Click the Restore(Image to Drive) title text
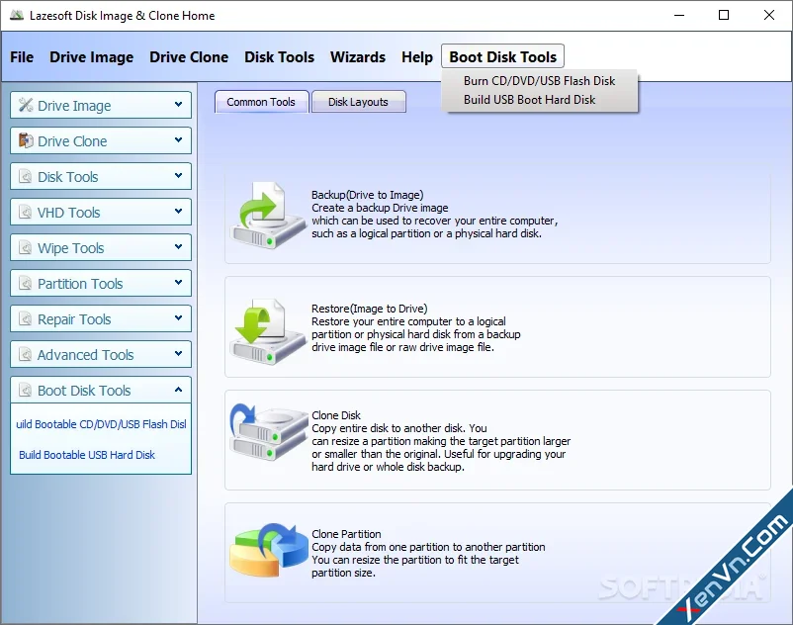793x625 pixels. click(369, 309)
